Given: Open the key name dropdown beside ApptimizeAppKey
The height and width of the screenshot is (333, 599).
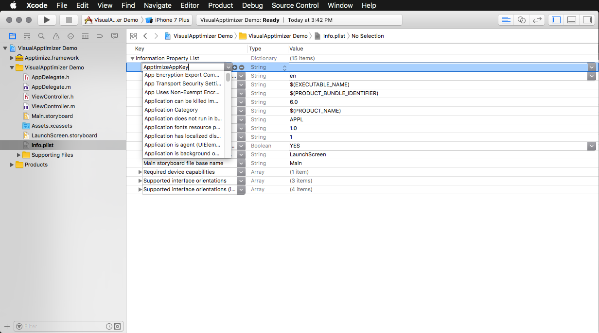Looking at the screenshot, I should click(x=229, y=67).
